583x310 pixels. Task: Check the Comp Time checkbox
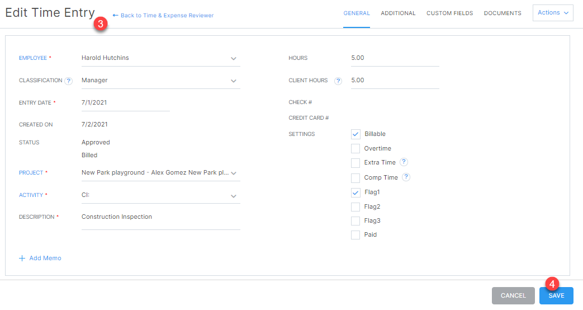(x=356, y=178)
